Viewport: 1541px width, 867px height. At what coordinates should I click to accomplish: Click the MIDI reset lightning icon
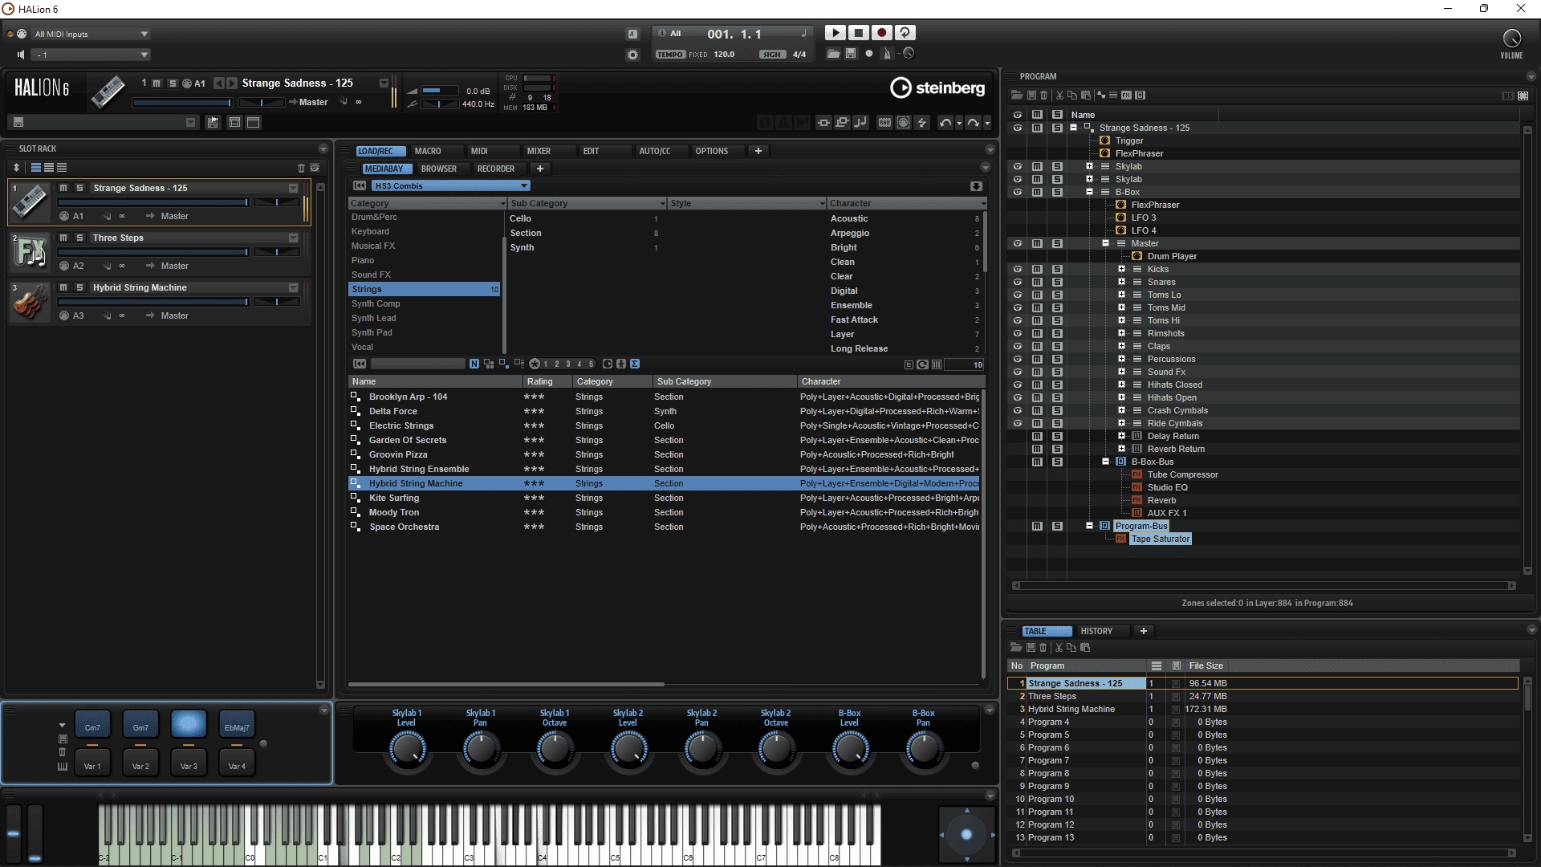pos(922,123)
